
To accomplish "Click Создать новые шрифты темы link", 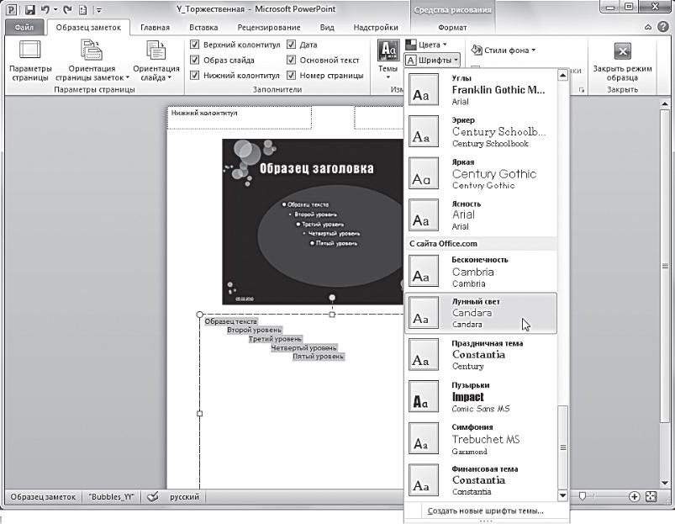I will click(486, 511).
